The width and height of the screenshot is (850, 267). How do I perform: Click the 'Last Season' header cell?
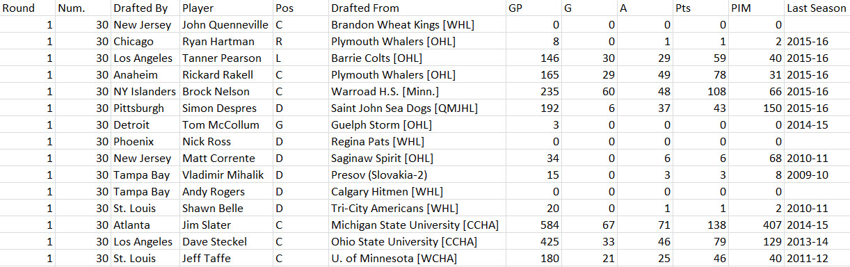coord(817,8)
